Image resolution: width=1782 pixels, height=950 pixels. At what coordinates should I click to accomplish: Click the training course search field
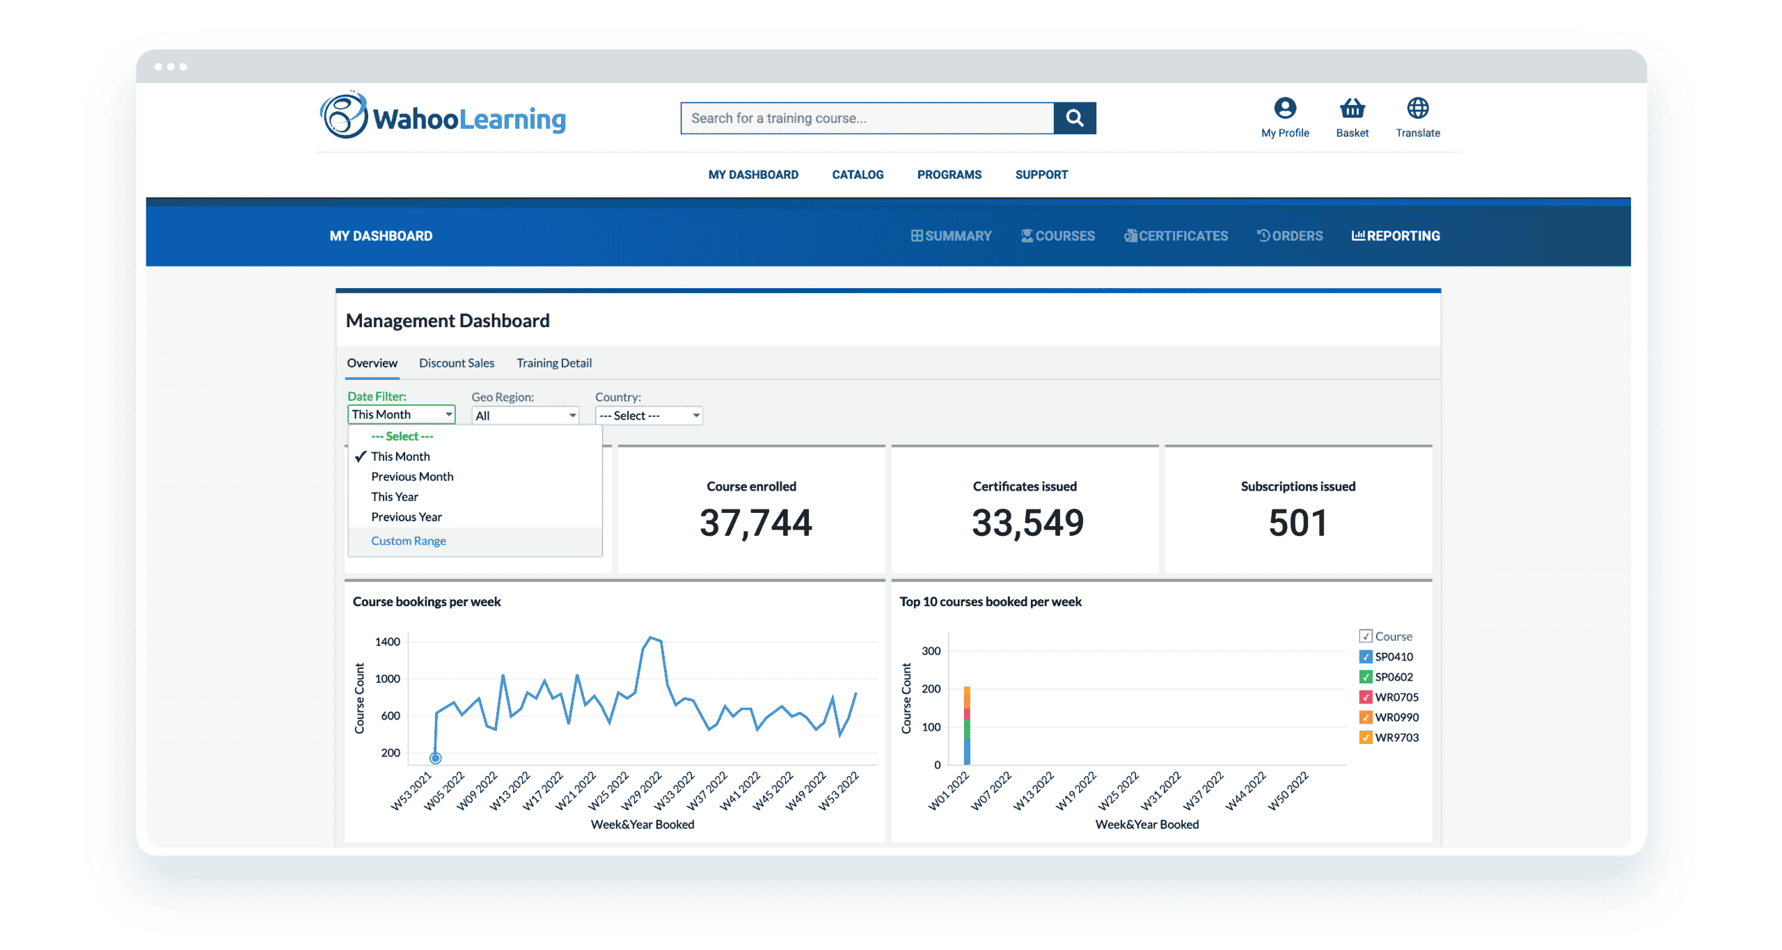coord(867,118)
